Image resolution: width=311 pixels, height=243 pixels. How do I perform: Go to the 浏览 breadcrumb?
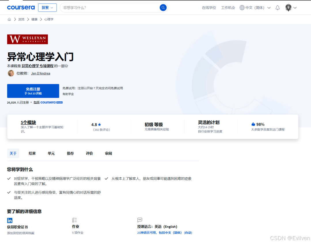pos(21,19)
